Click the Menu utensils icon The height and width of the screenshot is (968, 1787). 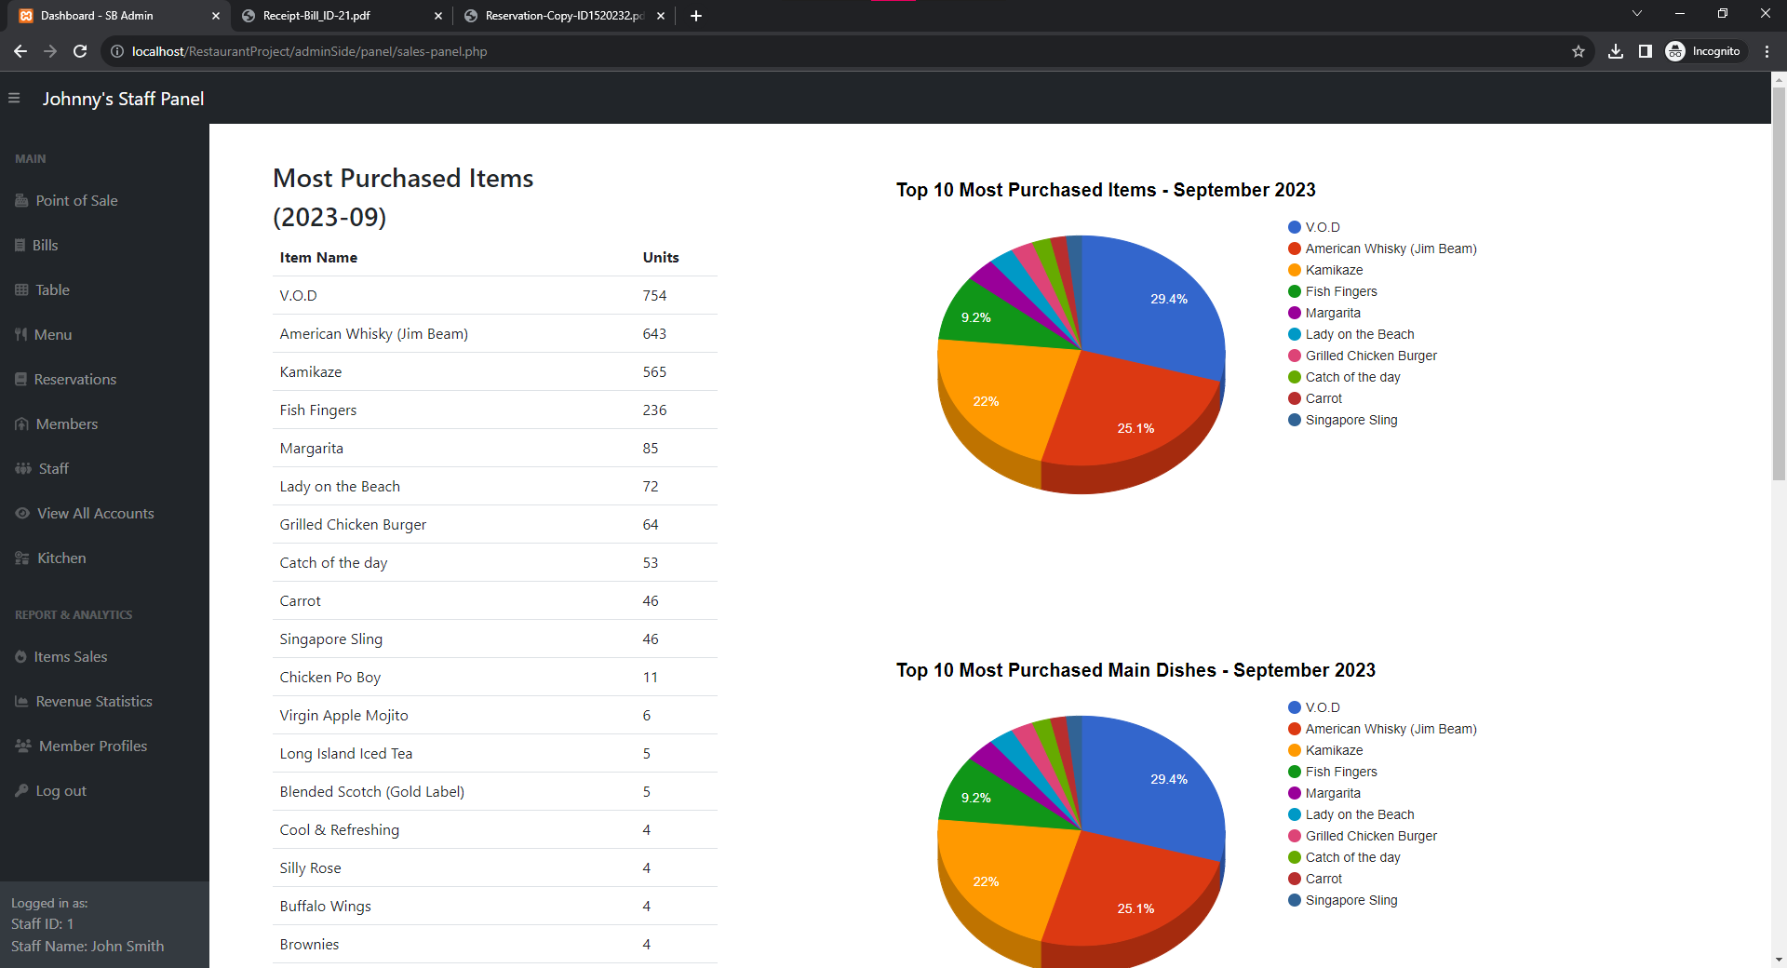click(20, 334)
